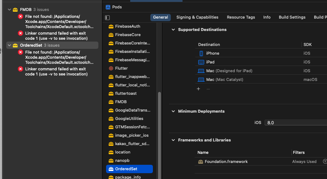Image resolution: width=327 pixels, height=179 pixels.
Task: Collapse the FMDB issues group
Action: click(10, 9)
